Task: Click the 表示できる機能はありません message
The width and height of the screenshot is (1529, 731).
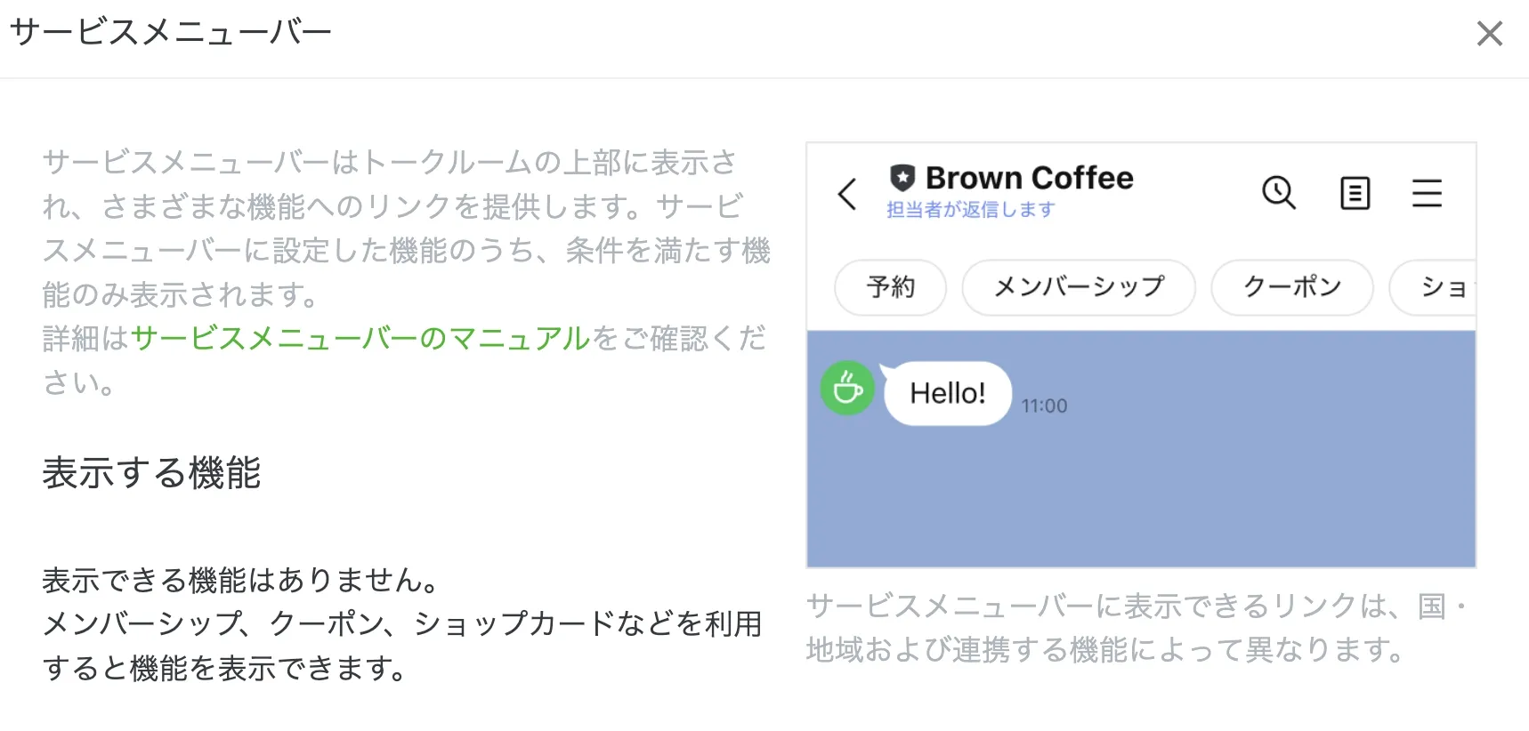Action: click(x=240, y=581)
